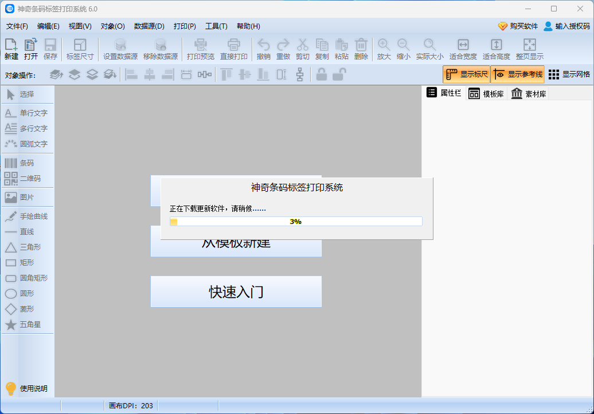
Task: Click the 画布DPI: 203 status text
Action: coord(131,405)
